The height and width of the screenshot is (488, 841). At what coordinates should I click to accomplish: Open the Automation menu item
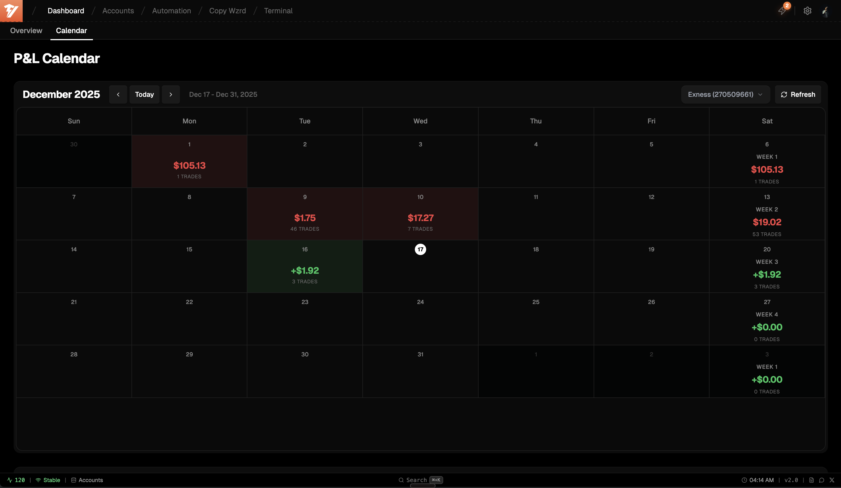171,11
